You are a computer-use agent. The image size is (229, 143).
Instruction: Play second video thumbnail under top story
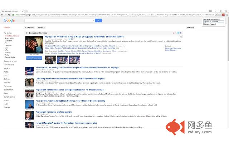[63, 60]
